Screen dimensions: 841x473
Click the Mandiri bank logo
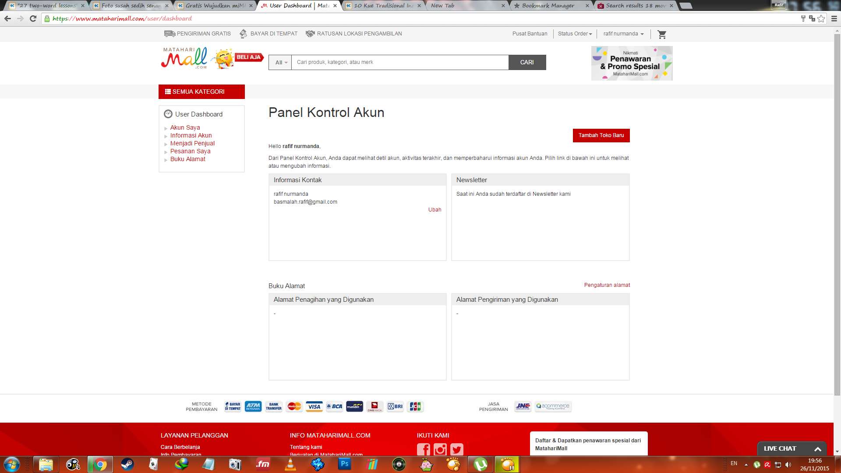tap(354, 406)
